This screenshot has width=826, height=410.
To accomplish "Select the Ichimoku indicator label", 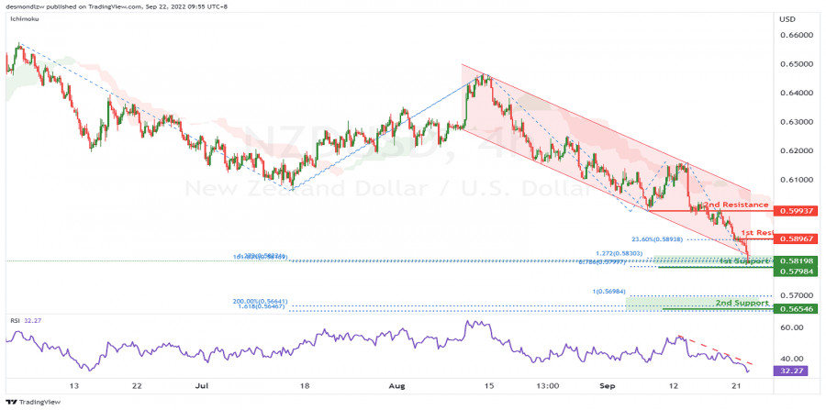I will [x=26, y=18].
